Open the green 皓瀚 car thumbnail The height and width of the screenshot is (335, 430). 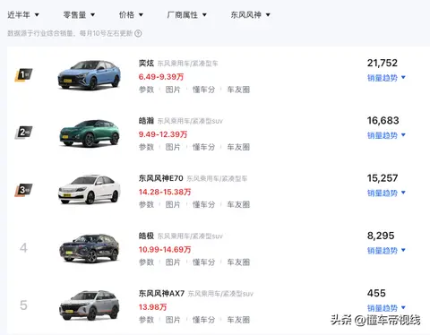click(x=89, y=133)
